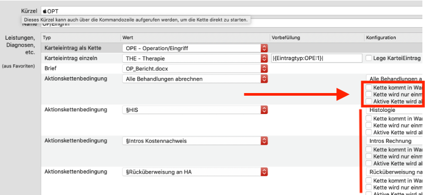Image resolution: width=425 pixels, height=195 pixels.
Task: Click the Histologie configuration field
Action: click(395, 110)
